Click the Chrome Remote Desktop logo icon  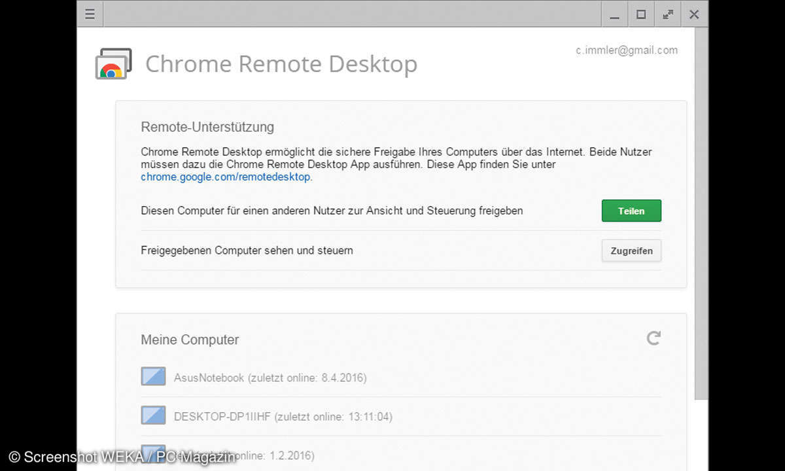114,64
